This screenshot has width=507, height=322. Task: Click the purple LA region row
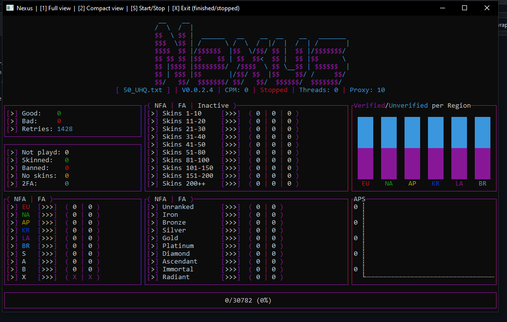53,238
